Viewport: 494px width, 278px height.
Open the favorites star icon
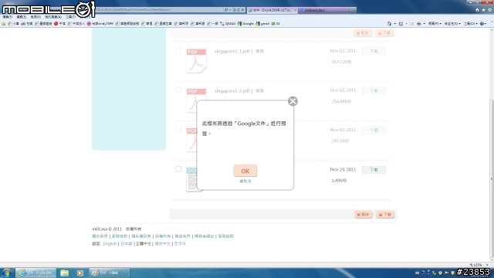point(483,10)
